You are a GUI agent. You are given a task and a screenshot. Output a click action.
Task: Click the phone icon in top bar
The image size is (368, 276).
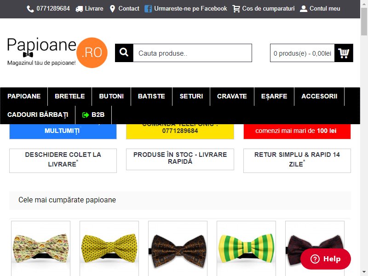tap(30, 9)
